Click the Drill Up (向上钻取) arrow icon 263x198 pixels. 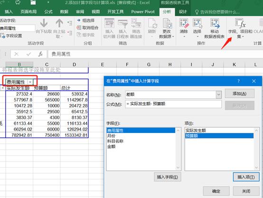[59, 23]
